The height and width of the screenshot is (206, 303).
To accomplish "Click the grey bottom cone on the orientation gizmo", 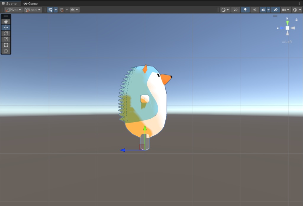I will [x=287, y=33].
